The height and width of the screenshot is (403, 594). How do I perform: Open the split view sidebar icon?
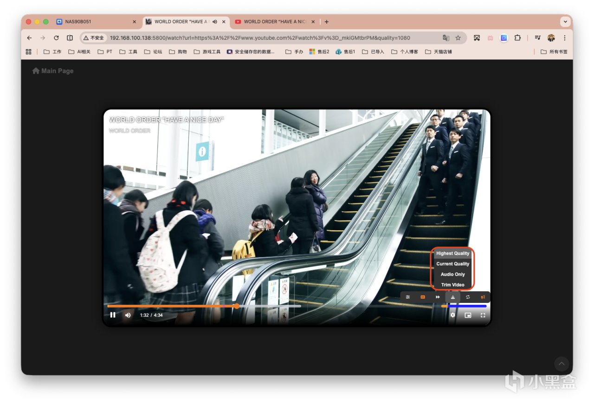click(x=70, y=38)
